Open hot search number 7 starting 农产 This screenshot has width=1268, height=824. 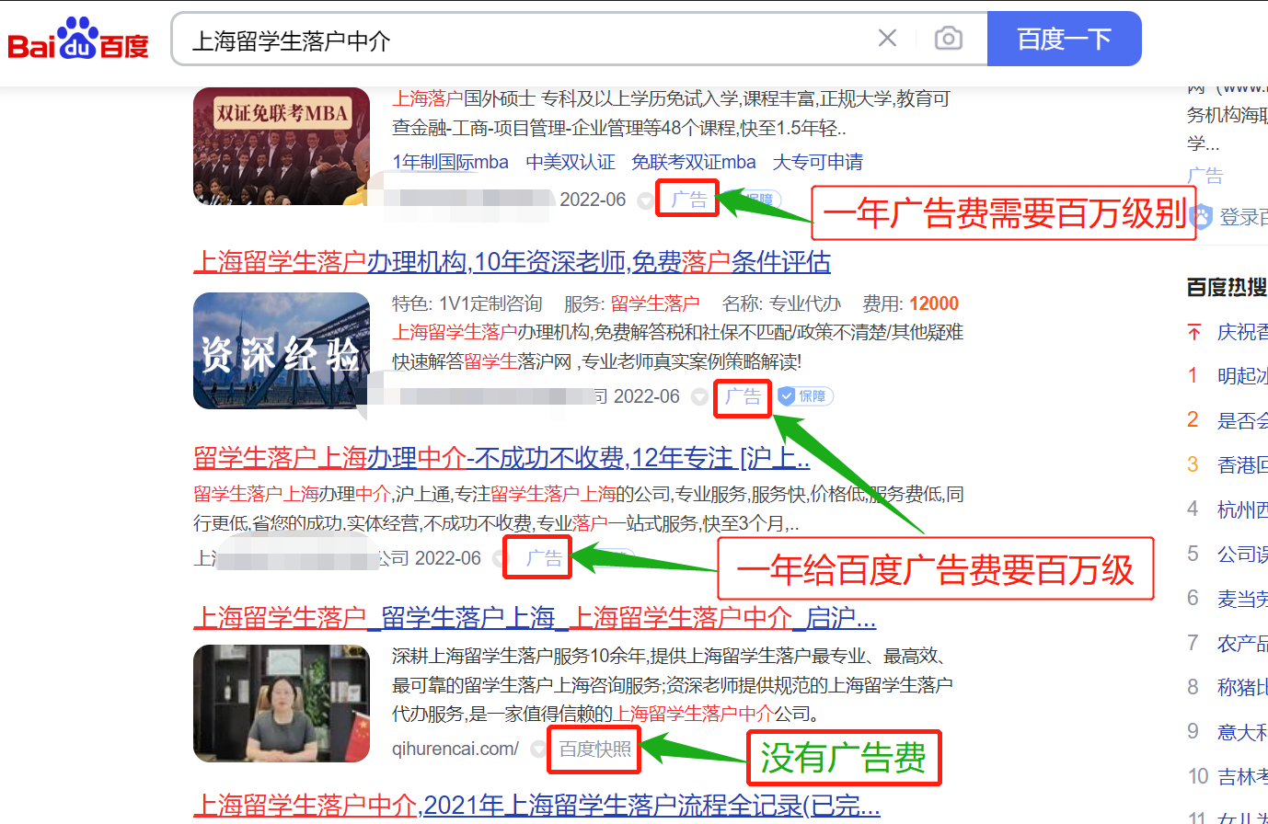(x=1241, y=643)
